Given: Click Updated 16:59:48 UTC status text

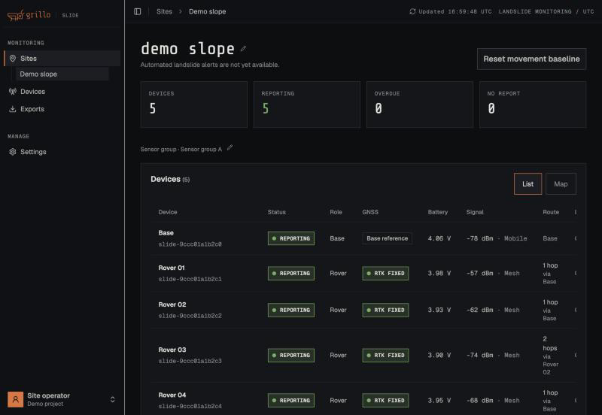Looking at the screenshot, I should tap(455, 11).
